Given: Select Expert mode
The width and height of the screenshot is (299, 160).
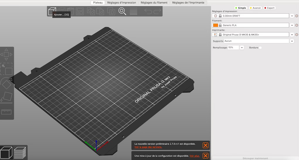Looking at the screenshot, I should tap(270, 8).
